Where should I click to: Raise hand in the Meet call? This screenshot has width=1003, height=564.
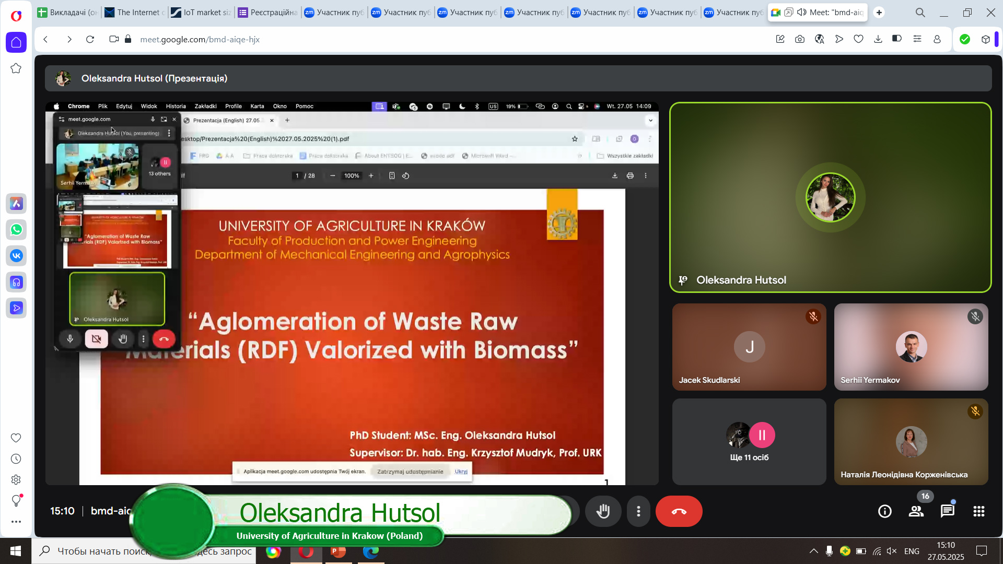click(603, 511)
